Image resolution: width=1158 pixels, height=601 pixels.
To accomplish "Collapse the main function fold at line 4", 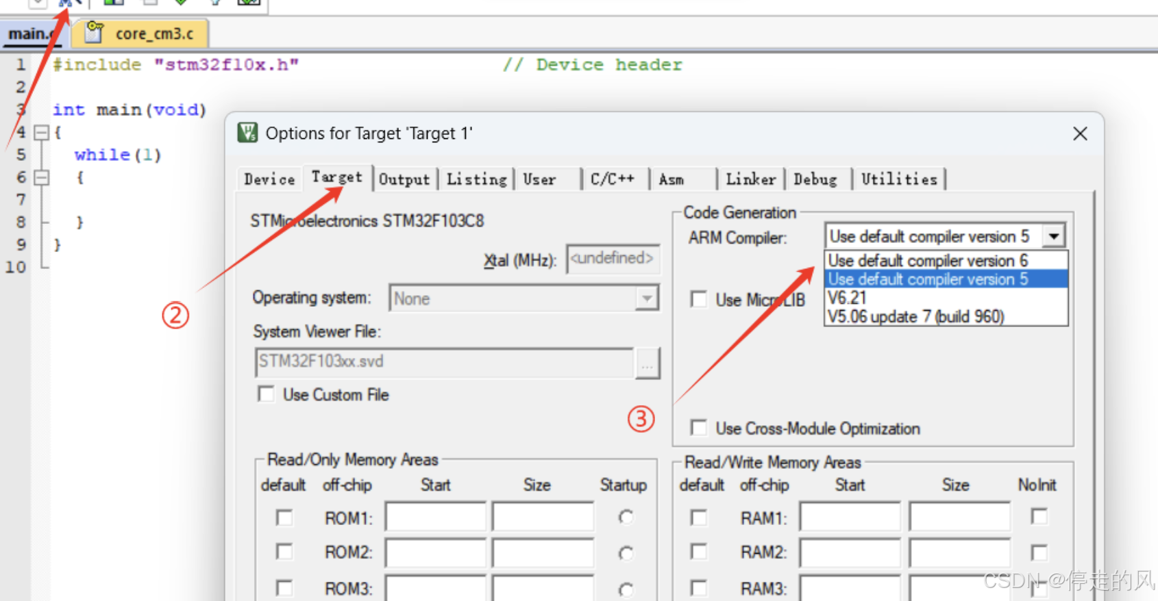I will (x=42, y=133).
